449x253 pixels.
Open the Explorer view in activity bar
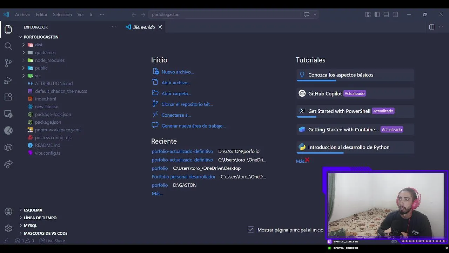pyautogui.click(x=8, y=29)
